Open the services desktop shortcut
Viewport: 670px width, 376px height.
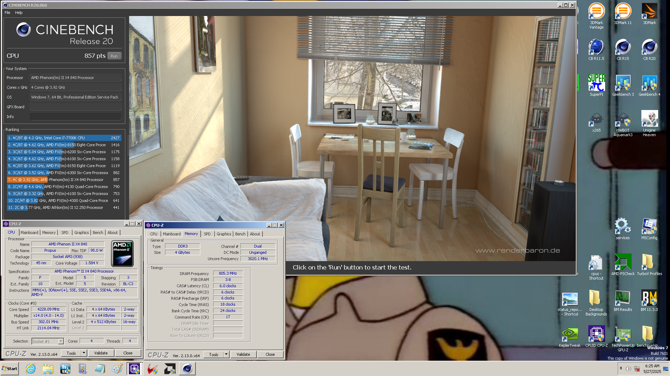coord(623,229)
